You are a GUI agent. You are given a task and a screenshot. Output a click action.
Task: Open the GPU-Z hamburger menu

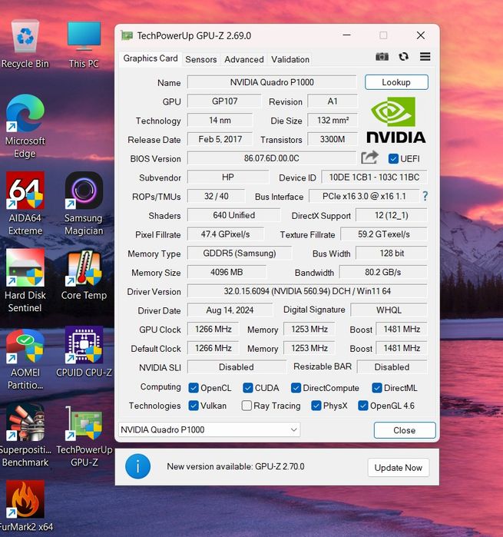coord(425,57)
